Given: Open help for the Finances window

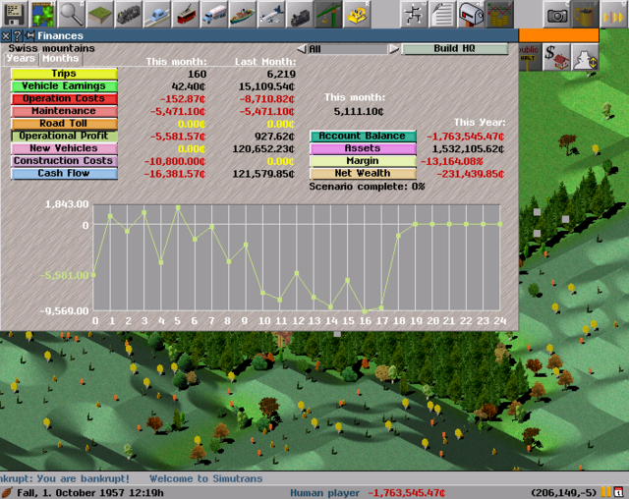Looking at the screenshot, I should pos(18,36).
